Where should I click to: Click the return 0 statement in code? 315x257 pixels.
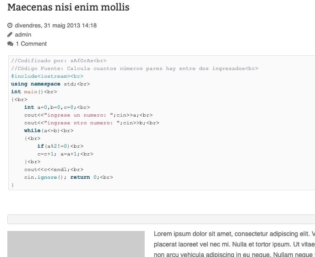pyautogui.click(x=92, y=177)
